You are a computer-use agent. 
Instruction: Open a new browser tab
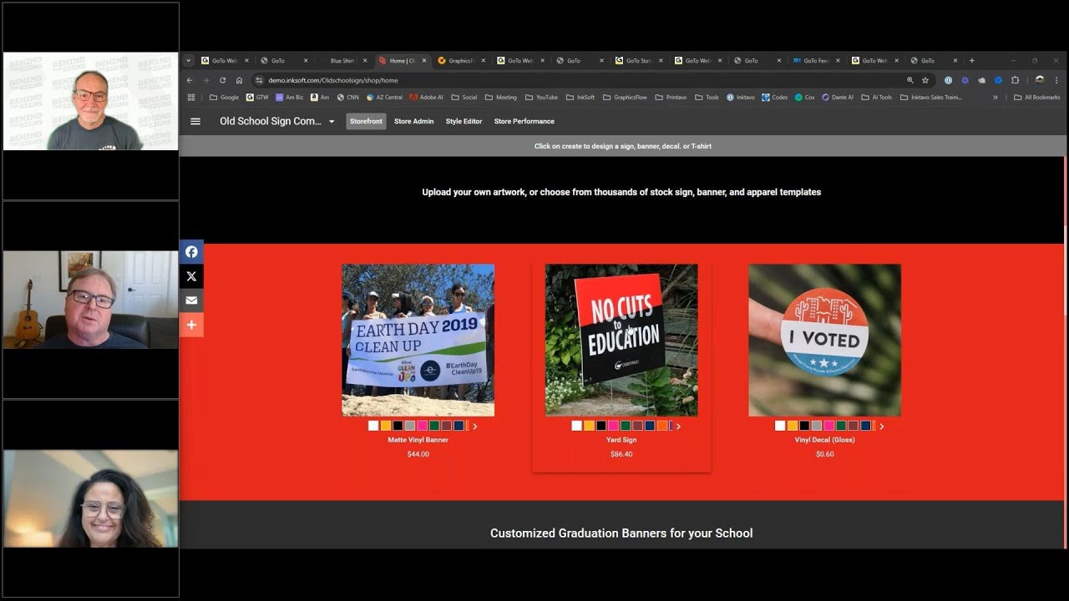[971, 60]
